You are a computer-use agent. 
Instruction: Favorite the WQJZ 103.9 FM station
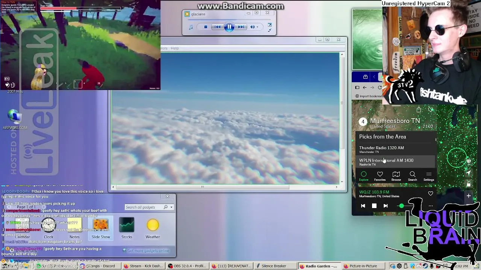coord(431,193)
